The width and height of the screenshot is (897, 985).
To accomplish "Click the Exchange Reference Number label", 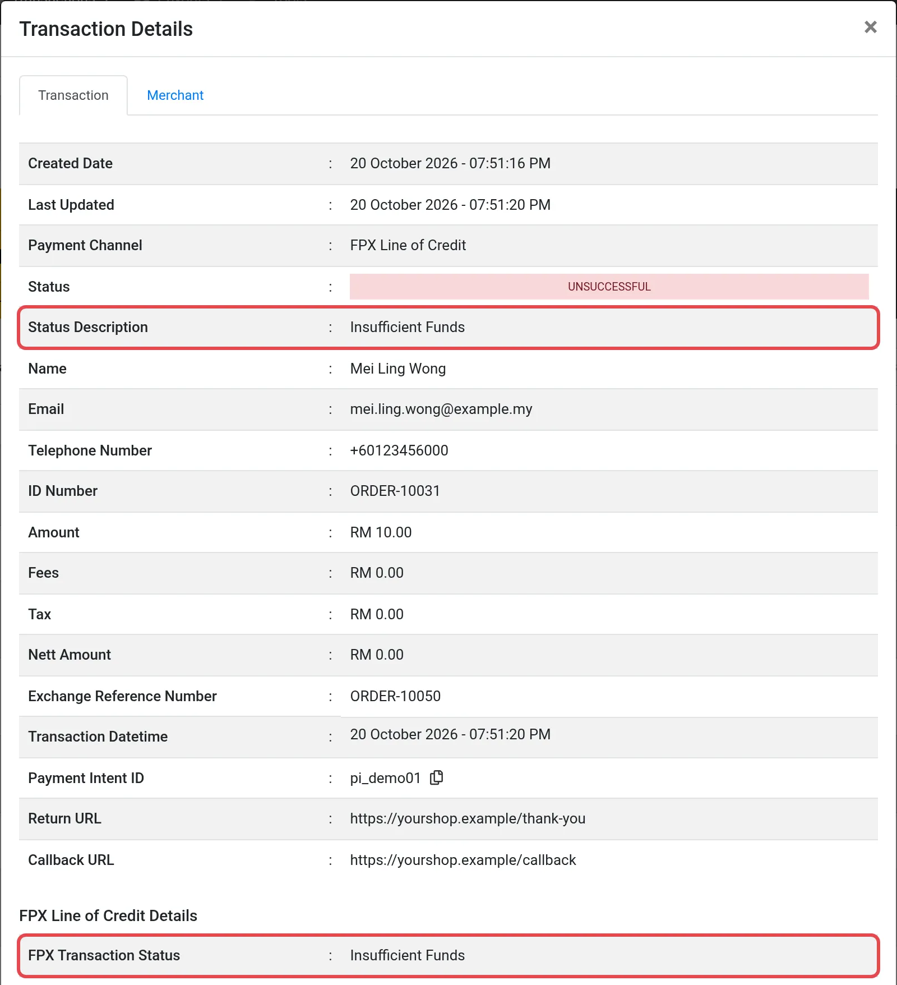I will click(x=122, y=696).
